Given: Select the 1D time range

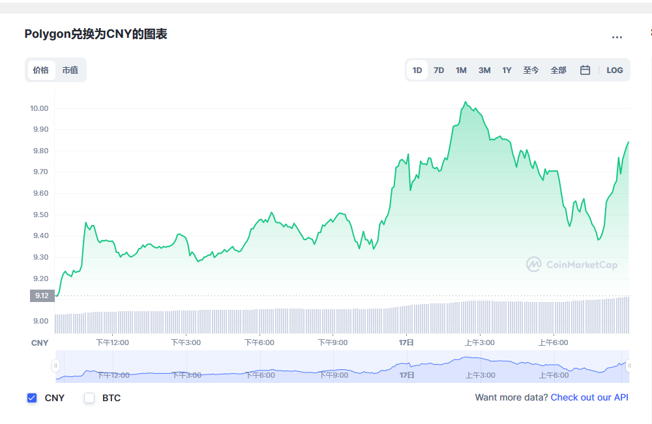Looking at the screenshot, I should pyautogui.click(x=417, y=70).
